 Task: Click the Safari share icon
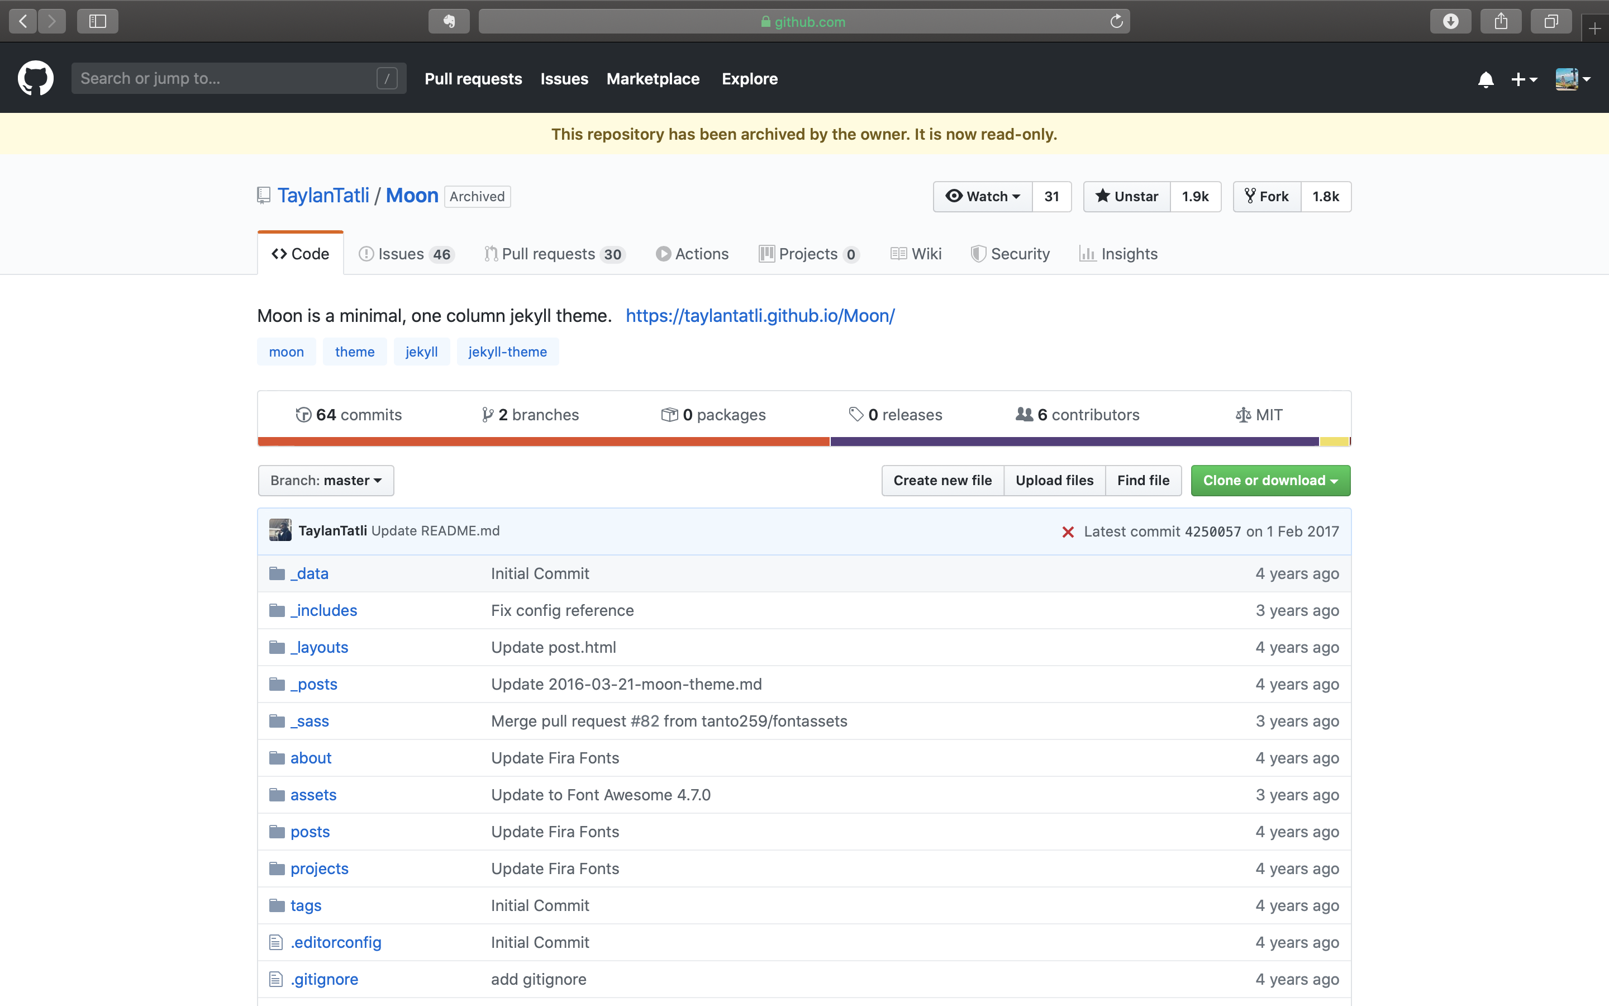[1501, 21]
